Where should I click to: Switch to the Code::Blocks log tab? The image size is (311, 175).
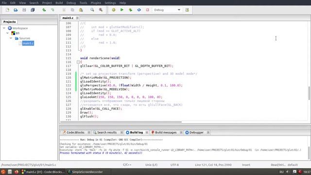(75, 132)
